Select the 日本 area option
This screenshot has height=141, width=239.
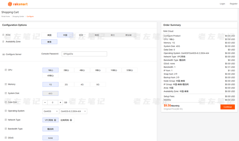point(81,35)
